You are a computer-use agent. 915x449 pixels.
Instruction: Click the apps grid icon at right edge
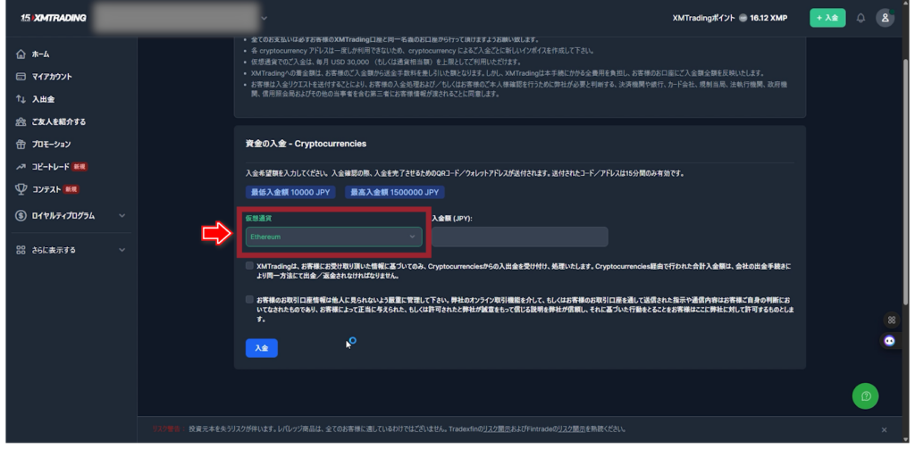(x=890, y=320)
